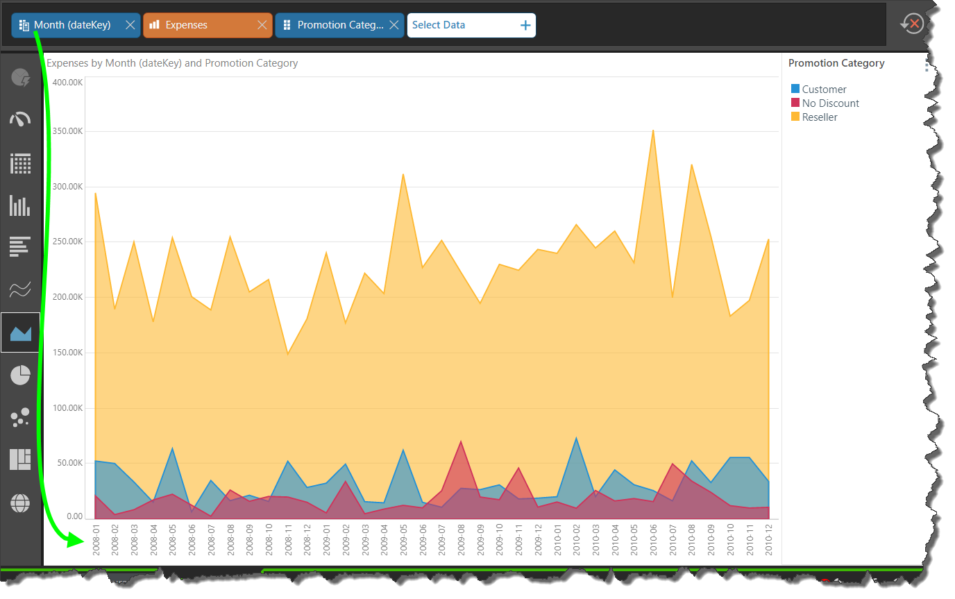
Task: Click the selected area chart icon
Action: point(20,333)
